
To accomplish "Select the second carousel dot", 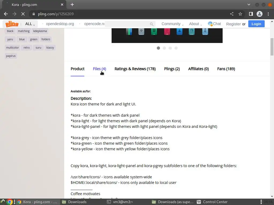I will (x=164, y=48).
